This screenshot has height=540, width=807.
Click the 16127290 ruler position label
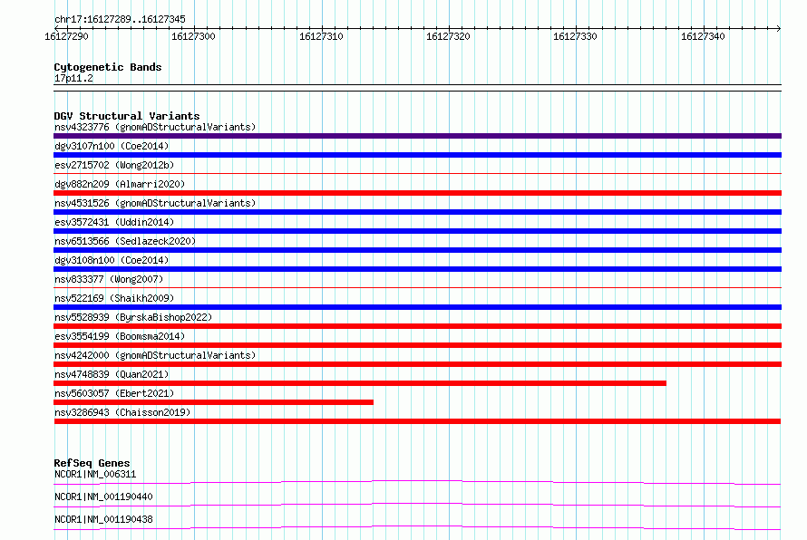[x=66, y=36]
